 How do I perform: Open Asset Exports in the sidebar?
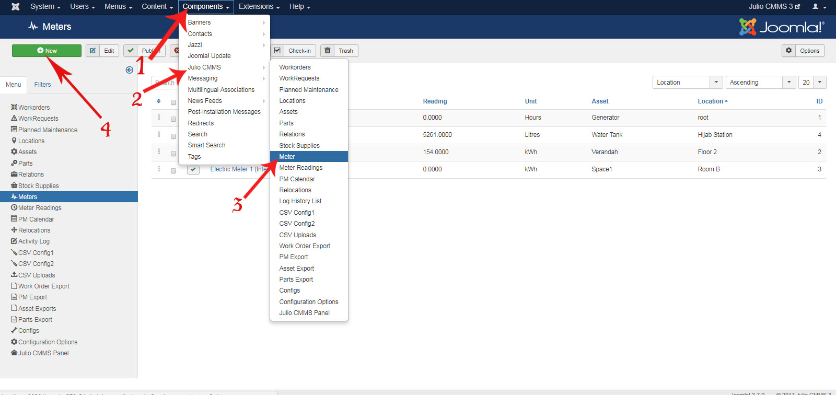pyautogui.click(x=33, y=309)
